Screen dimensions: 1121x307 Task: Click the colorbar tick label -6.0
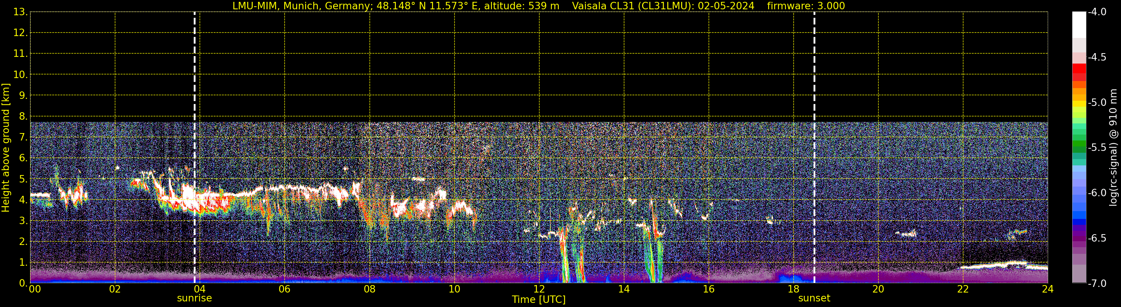click(1096, 193)
